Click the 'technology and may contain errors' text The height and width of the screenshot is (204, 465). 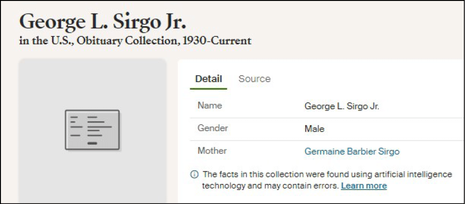pyautogui.click(x=270, y=186)
